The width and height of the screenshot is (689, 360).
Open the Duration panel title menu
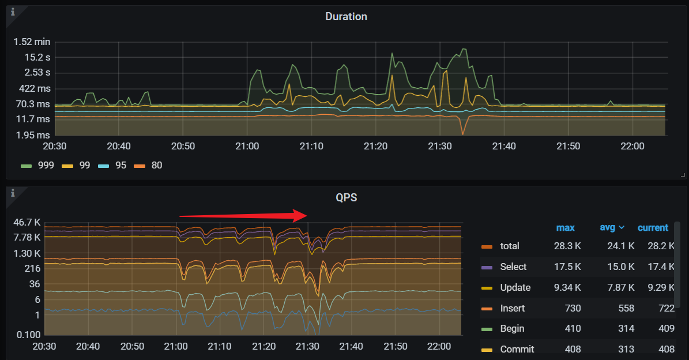[x=346, y=16]
